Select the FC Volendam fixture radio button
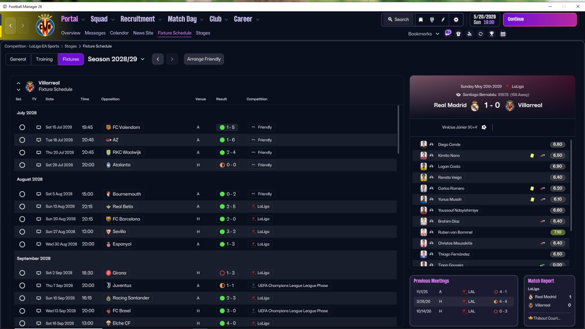585x329 pixels. pyautogui.click(x=22, y=127)
